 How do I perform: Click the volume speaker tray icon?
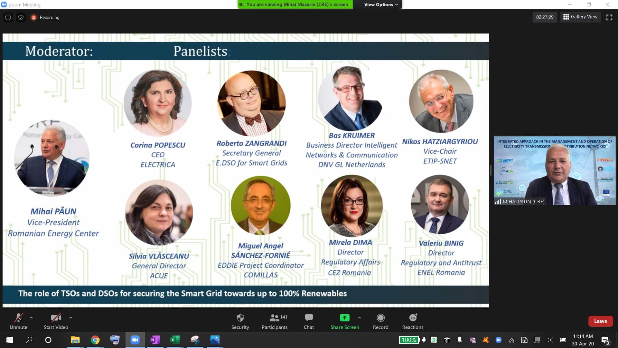(x=549, y=340)
